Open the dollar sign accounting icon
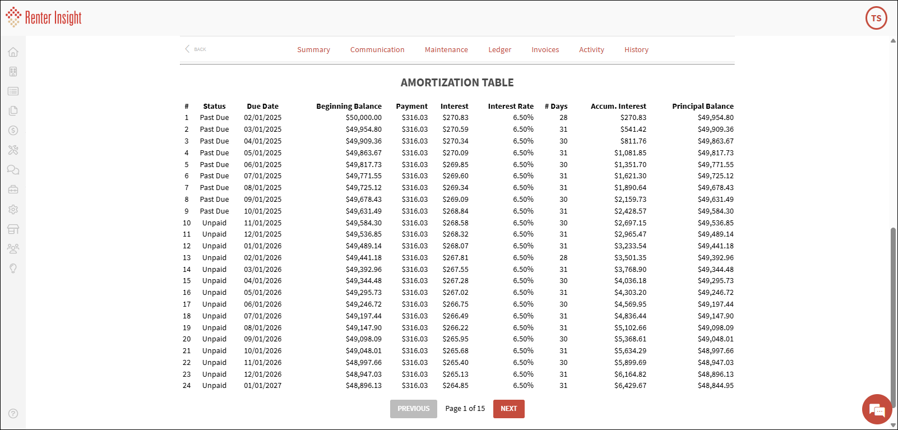Image resolution: width=898 pixels, height=430 pixels. 13,131
